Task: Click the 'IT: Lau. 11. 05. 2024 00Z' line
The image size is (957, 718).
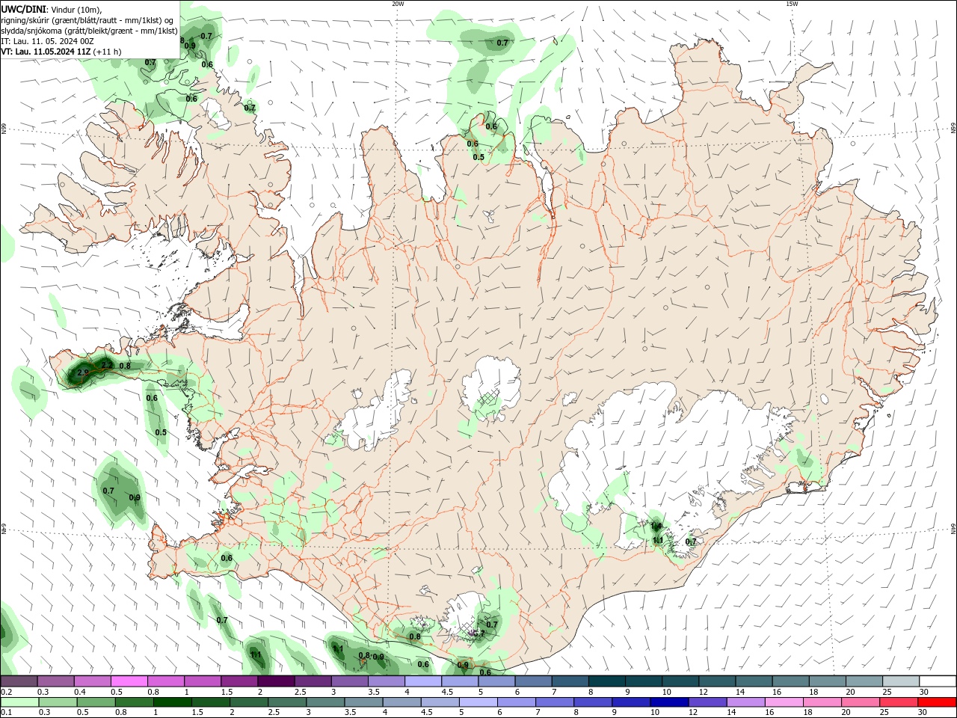Action: point(47,41)
